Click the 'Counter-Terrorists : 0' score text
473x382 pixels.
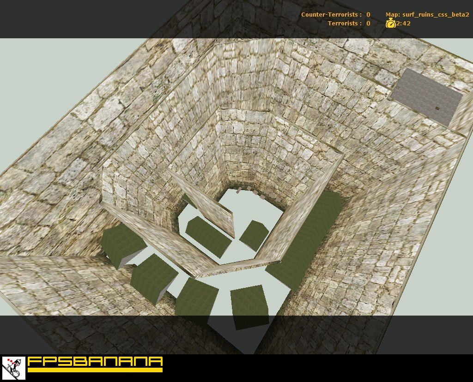tap(335, 14)
